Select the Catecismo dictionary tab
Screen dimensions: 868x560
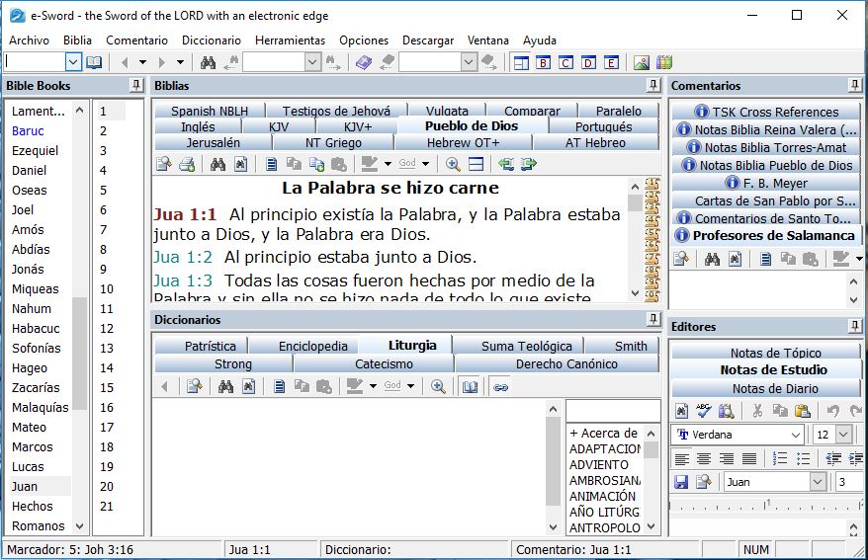(384, 363)
